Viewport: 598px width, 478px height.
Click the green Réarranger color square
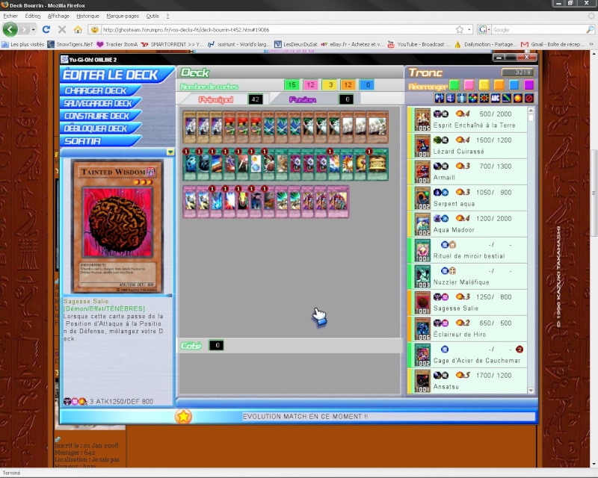coord(454,85)
